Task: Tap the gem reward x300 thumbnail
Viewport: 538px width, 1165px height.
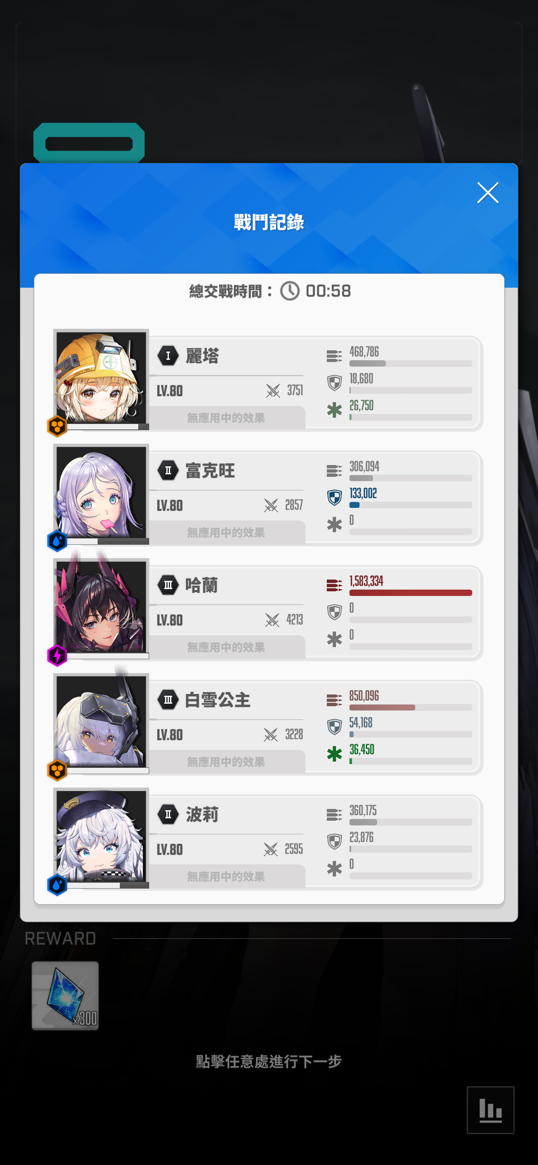Action: pyautogui.click(x=65, y=996)
